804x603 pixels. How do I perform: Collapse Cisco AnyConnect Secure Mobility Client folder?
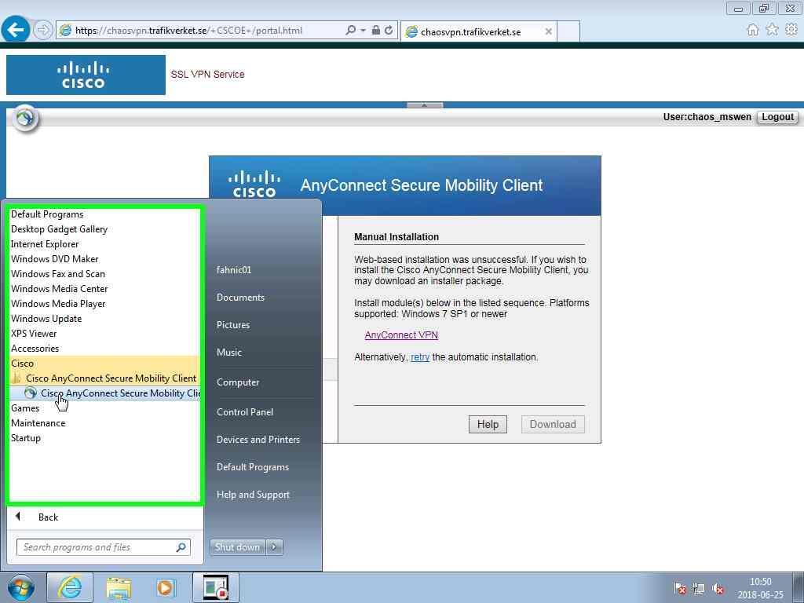coord(104,378)
